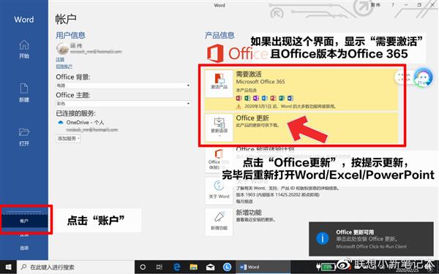Click the Windows taskbar search box
Image resolution: width=439 pixels, height=274 pixels.
pyautogui.click(x=75, y=267)
